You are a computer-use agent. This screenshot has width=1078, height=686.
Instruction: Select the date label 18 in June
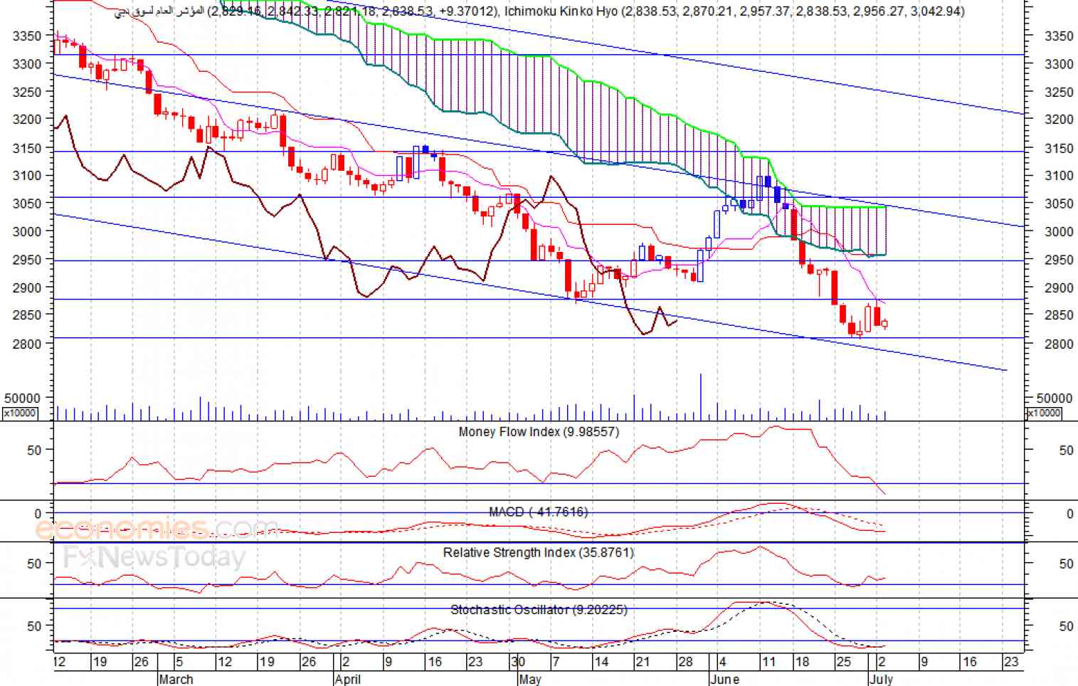(x=802, y=662)
